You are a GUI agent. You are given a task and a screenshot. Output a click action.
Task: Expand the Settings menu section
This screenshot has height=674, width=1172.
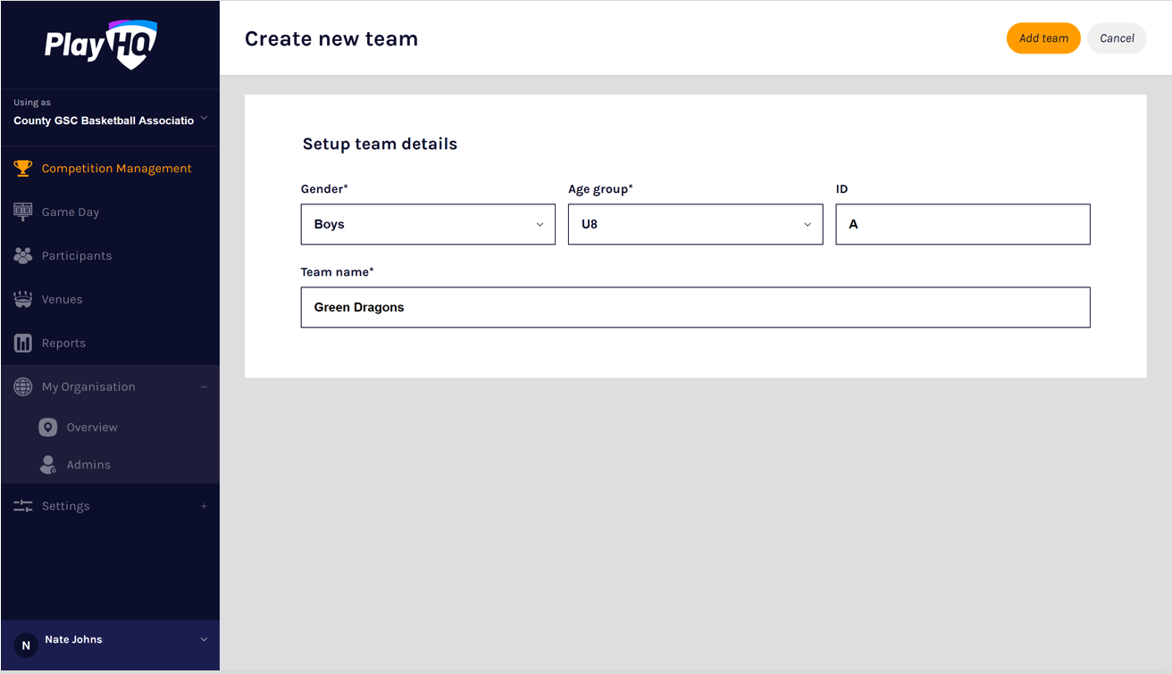pyautogui.click(x=204, y=506)
